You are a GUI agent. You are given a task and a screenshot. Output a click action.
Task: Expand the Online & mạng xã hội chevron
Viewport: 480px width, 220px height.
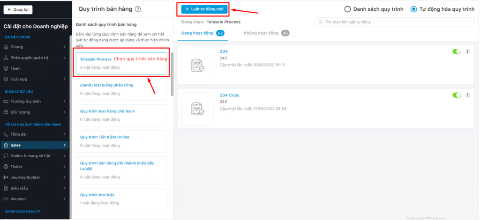click(x=65, y=156)
